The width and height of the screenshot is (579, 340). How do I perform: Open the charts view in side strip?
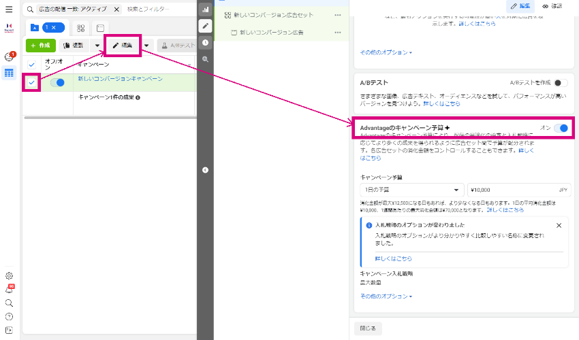(x=205, y=10)
